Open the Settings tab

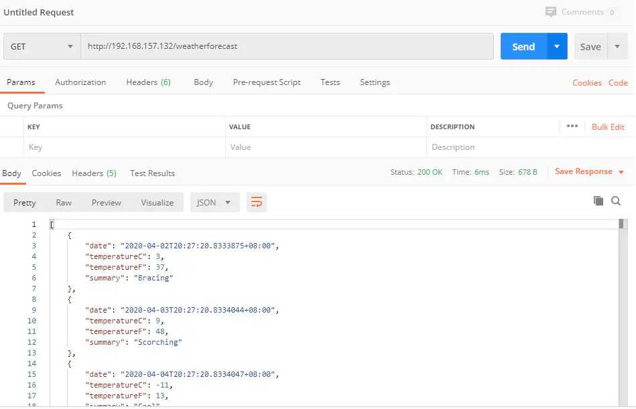(375, 82)
